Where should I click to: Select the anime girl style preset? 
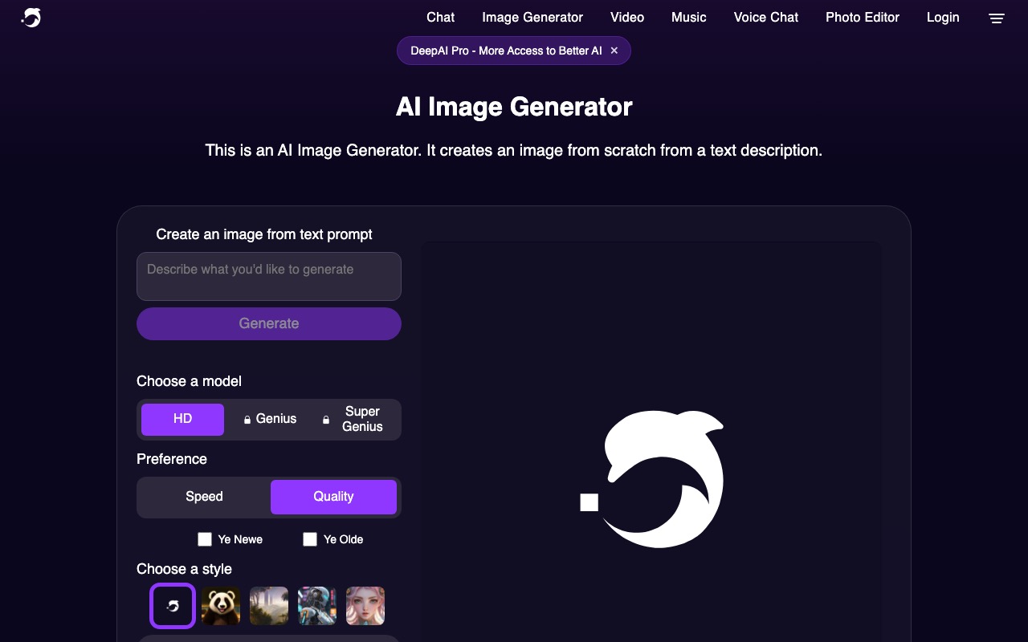pos(365,606)
